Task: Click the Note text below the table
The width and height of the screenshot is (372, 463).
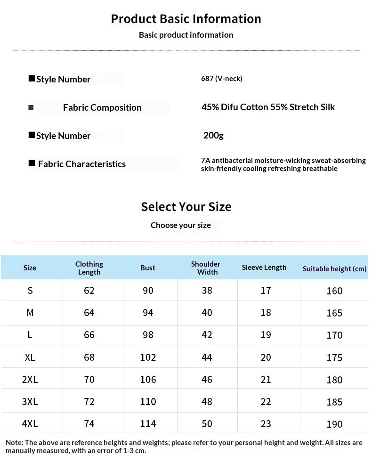Action: (184, 447)
